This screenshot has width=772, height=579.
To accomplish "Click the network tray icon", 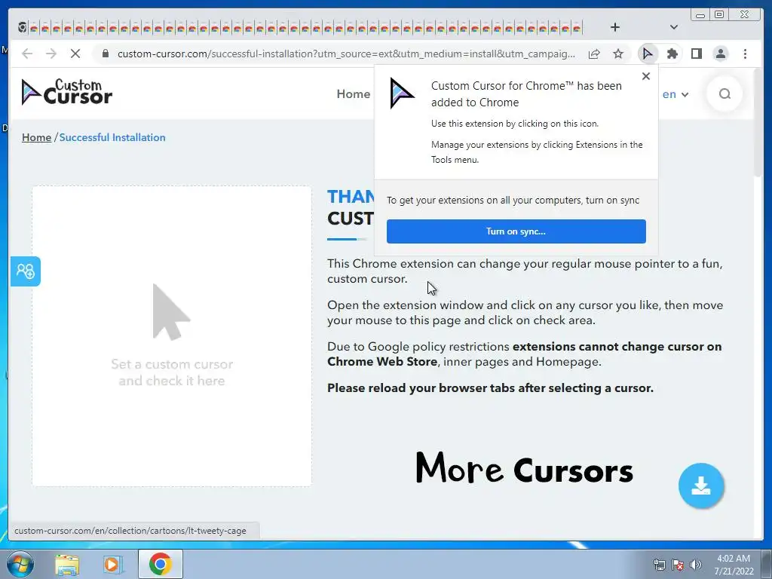I will click(x=659, y=565).
